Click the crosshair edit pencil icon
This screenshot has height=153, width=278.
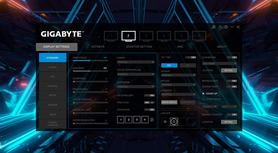(152, 120)
